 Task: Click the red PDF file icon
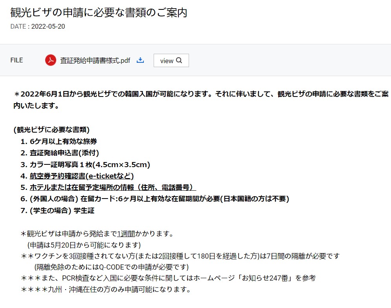pos(51,60)
